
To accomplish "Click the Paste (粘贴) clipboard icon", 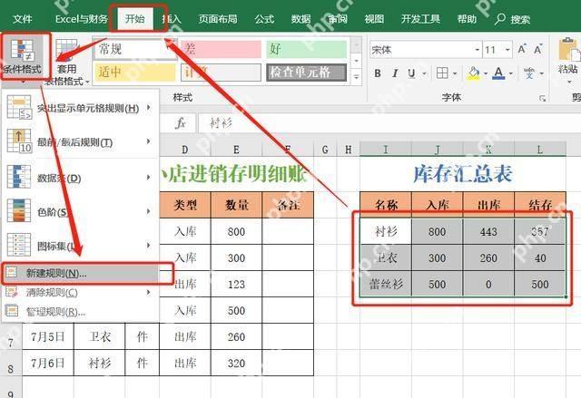I will coord(567,50).
